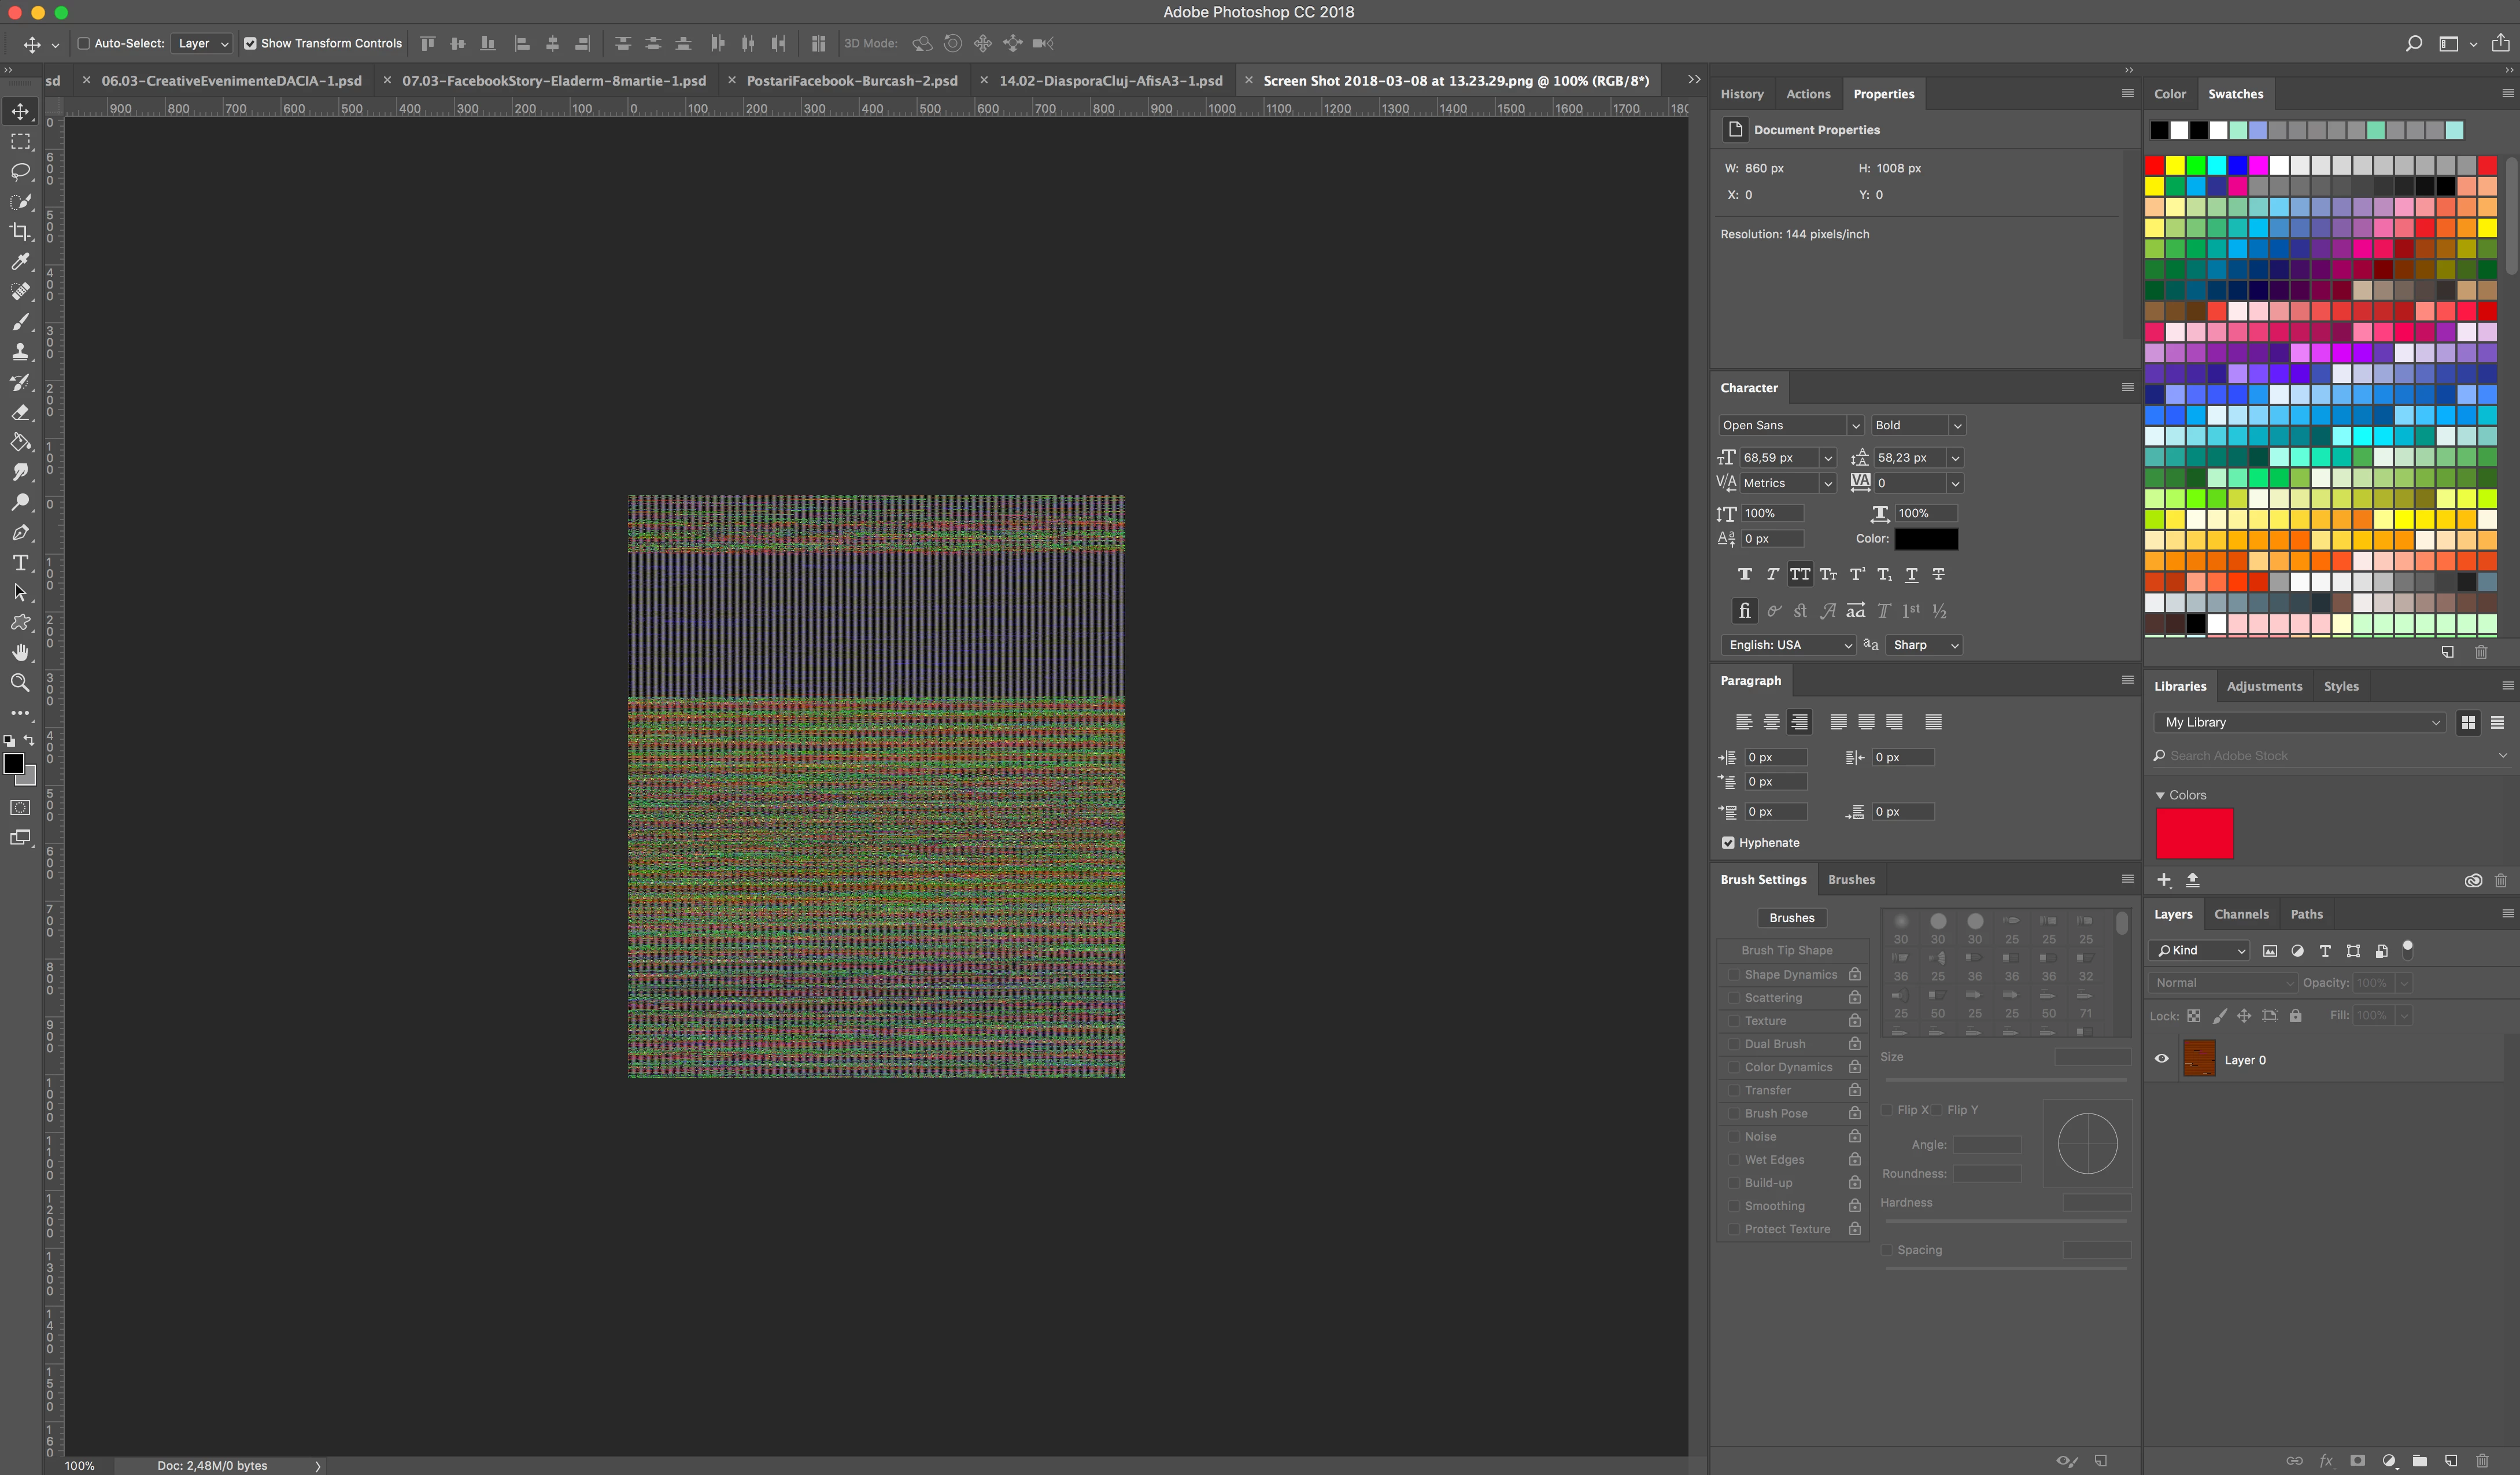Click the delete layer trash icon
The width and height of the screenshot is (2520, 1475).
click(2482, 1461)
